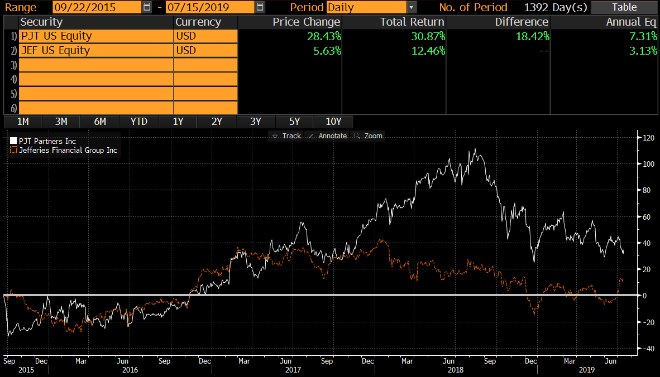The image size is (660, 377).
Task: Click the 18.42% difference value
Action: (533, 36)
